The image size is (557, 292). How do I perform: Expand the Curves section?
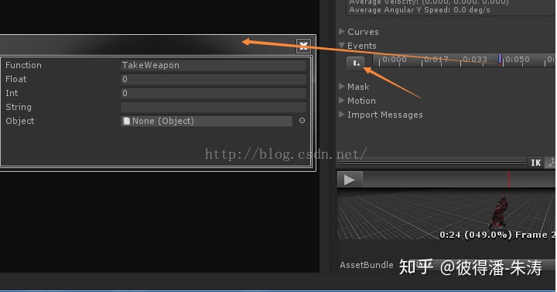(x=342, y=32)
